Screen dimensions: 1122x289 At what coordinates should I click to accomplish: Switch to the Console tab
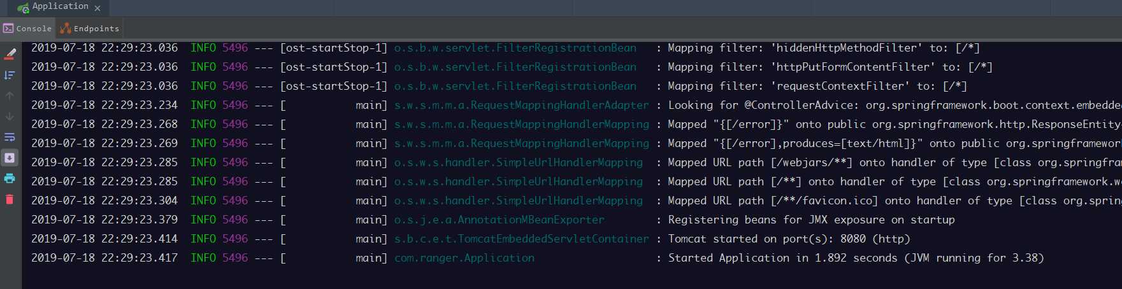(34, 29)
